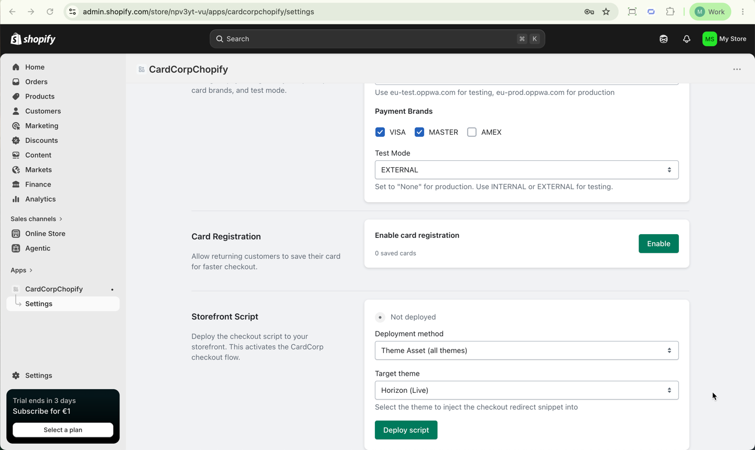Bookmark the page with the star icon
755x450 pixels.
tap(606, 12)
